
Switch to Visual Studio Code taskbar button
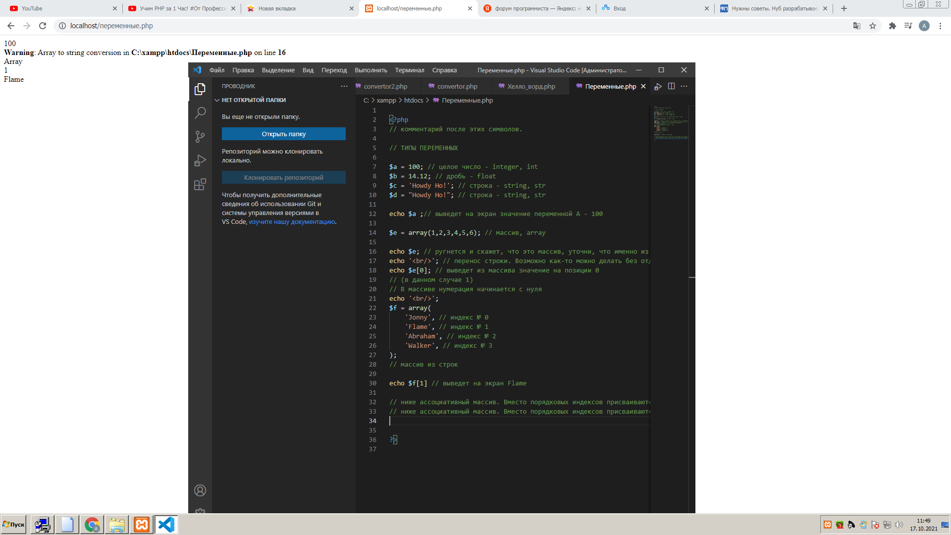coord(166,525)
